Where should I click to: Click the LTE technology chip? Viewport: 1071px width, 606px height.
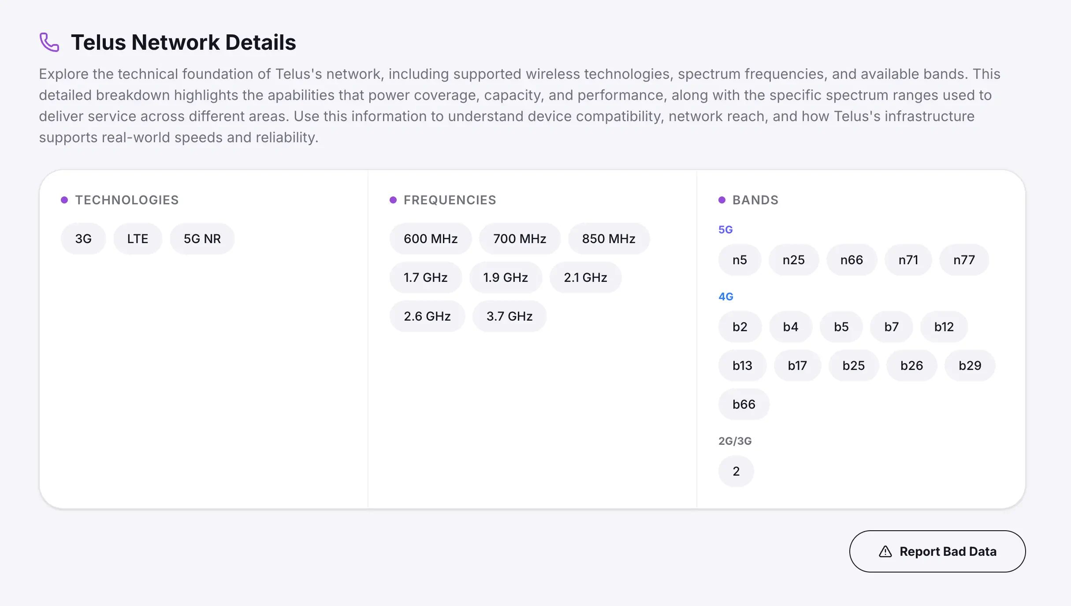tap(138, 239)
